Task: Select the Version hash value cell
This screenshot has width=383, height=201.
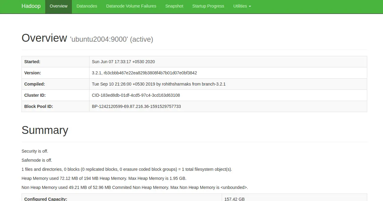Action: point(228,73)
